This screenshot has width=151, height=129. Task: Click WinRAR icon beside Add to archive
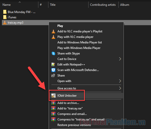pos(53,103)
